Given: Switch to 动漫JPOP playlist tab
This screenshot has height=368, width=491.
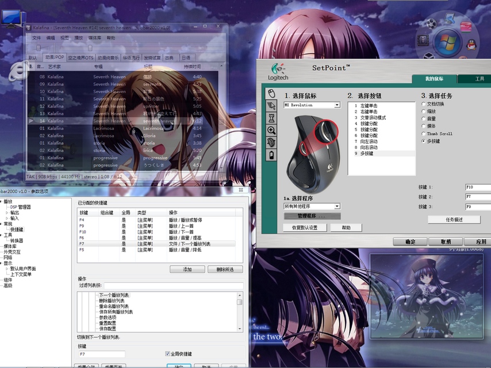Looking at the screenshot, I should [55, 57].
